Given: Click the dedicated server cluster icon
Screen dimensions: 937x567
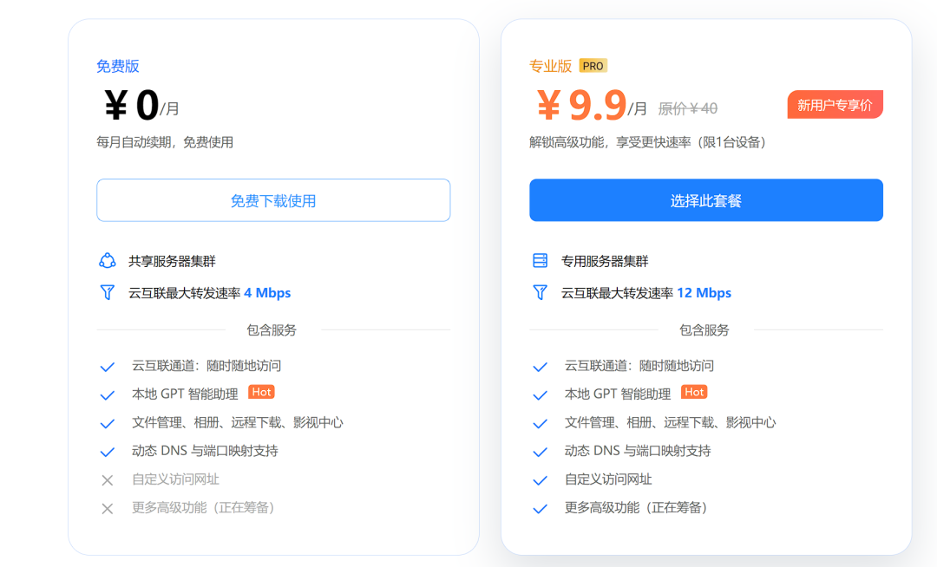Looking at the screenshot, I should point(540,261).
